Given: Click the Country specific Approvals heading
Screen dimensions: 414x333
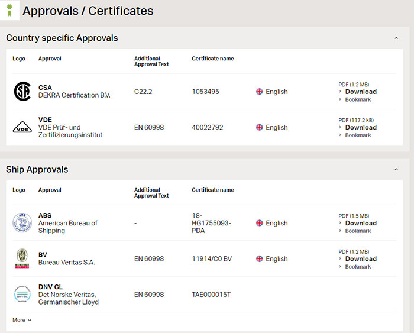Looking at the screenshot, I should (62, 38).
